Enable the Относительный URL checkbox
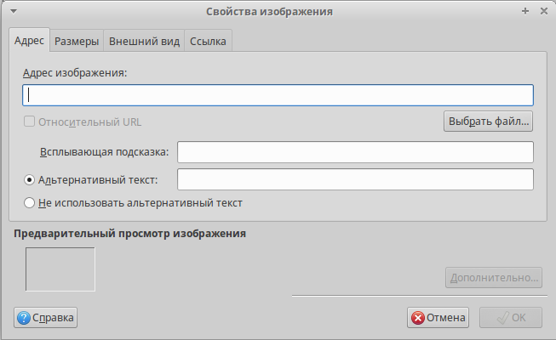This screenshot has width=556, height=340. 30,122
